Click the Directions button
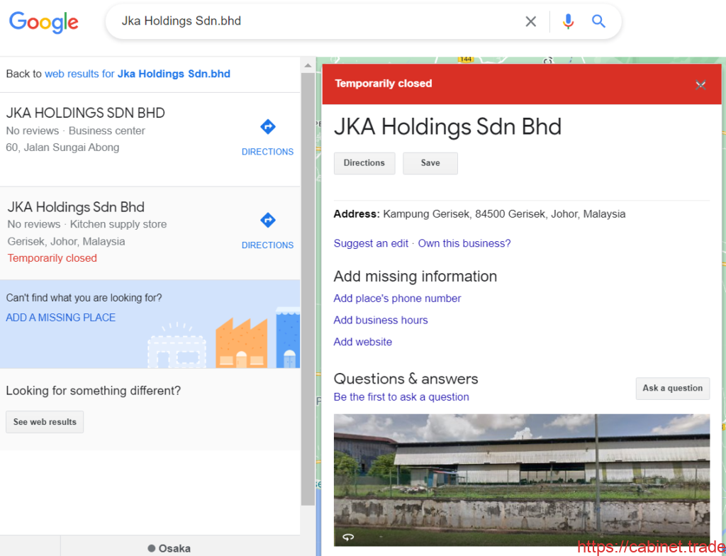The width and height of the screenshot is (726, 556). tap(364, 163)
